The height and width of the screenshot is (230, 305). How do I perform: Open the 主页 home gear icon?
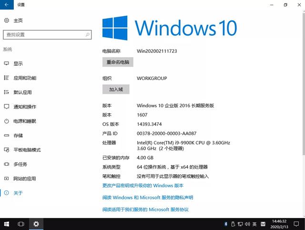(x=7, y=20)
